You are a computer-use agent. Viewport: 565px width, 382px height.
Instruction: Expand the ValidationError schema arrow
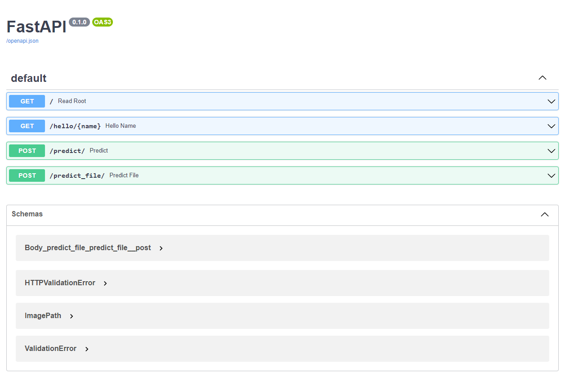tap(87, 349)
